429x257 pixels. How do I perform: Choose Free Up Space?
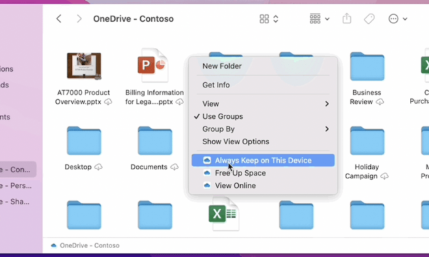coord(263,173)
